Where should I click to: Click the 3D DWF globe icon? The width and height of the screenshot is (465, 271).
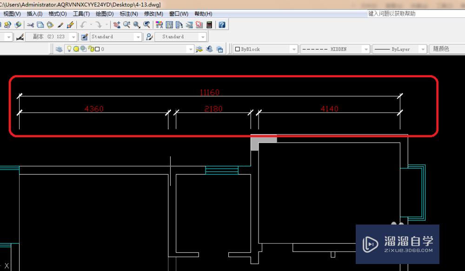(18, 25)
